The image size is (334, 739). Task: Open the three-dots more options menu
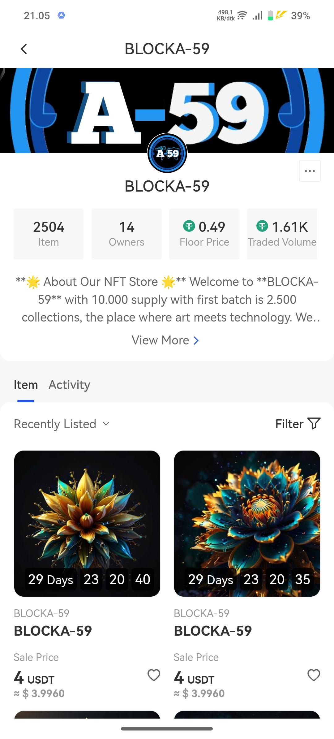point(310,171)
